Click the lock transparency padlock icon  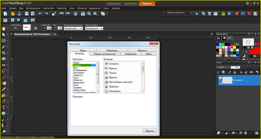235,72
